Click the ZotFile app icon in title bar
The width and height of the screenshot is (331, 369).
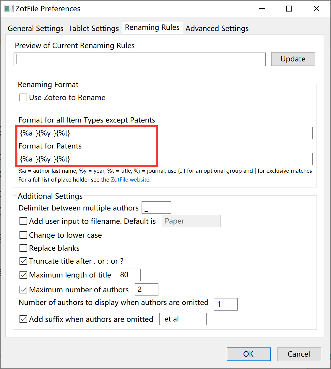pos(9,9)
